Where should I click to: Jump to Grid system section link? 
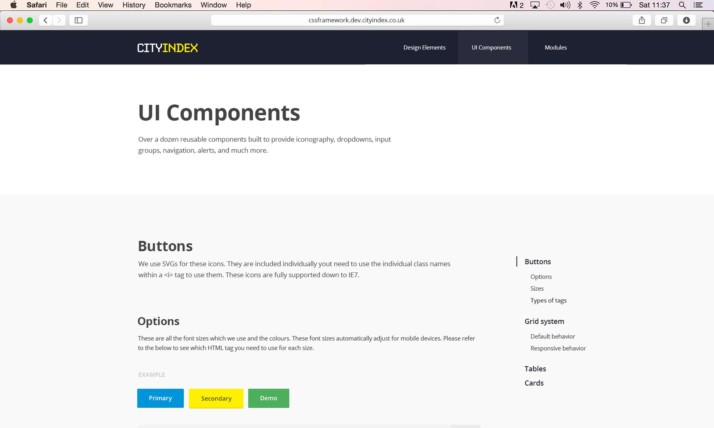544,321
